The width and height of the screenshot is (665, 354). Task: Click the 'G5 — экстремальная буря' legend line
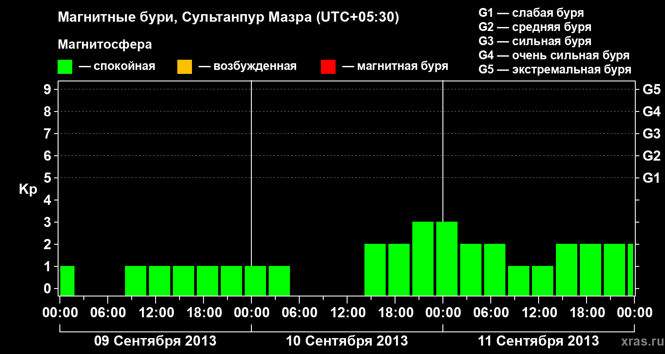(555, 69)
